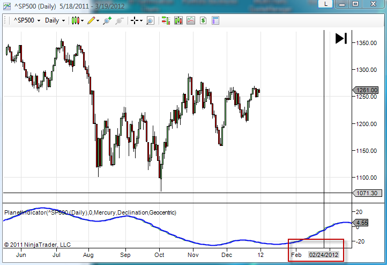Image resolution: width=387 pixels, height=265 pixels.
Task: Click the 02/24/2012 date label on time axis
Action: [x=324, y=255]
